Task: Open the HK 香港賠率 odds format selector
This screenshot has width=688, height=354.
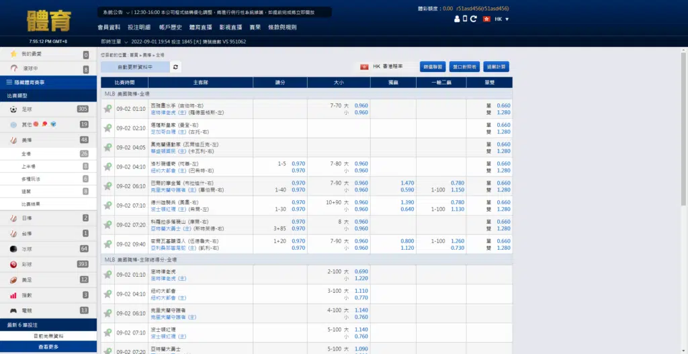Action: pyautogui.click(x=386, y=67)
